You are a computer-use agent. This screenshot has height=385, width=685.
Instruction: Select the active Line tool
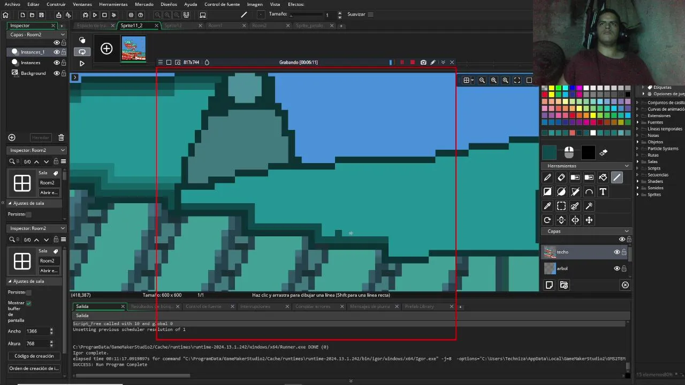pyautogui.click(x=617, y=178)
